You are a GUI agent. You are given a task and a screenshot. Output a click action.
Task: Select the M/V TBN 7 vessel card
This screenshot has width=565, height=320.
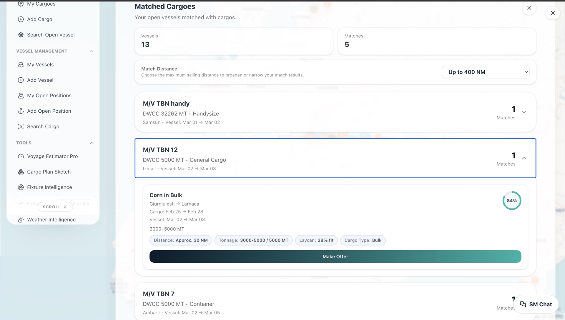coord(294,303)
